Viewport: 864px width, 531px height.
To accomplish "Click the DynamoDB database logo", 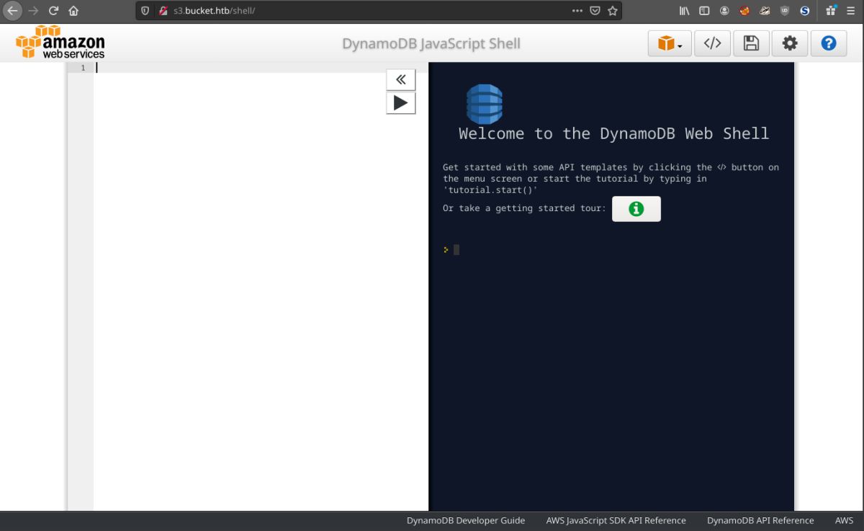I will pos(484,104).
